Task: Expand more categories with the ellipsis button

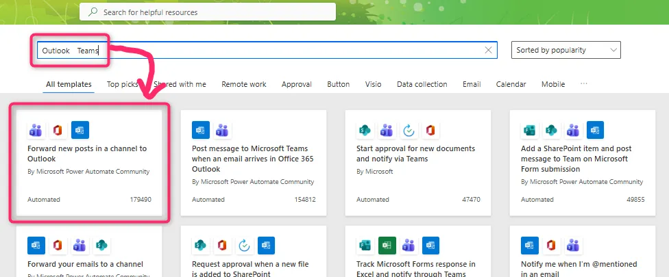Action: click(584, 84)
